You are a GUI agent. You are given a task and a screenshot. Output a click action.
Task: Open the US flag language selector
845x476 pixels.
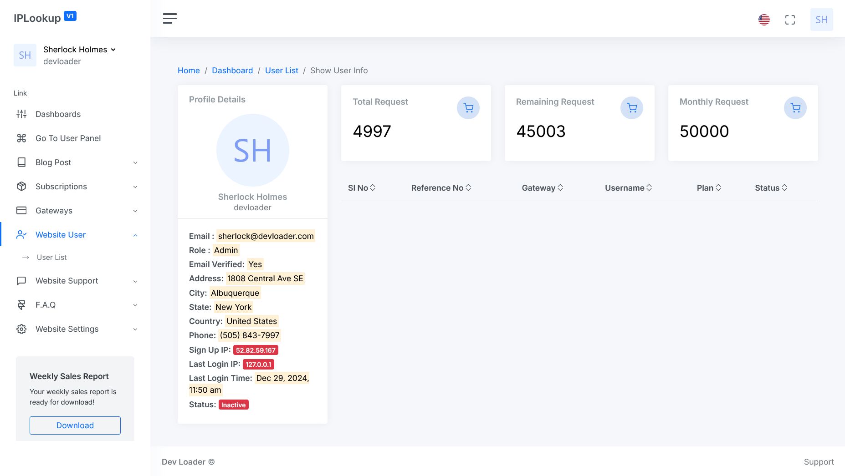(x=764, y=20)
